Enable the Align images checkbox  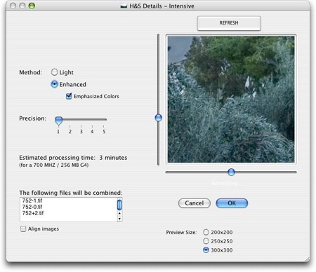pos(23,229)
